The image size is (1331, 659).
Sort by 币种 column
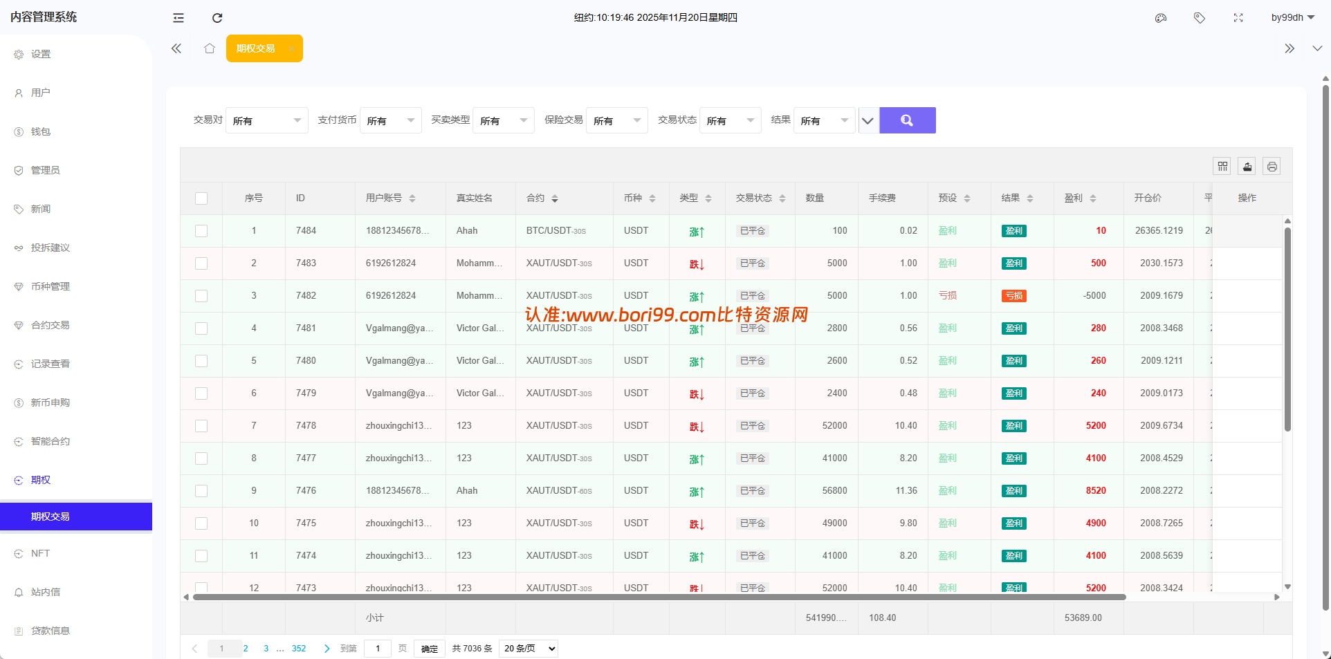pos(652,198)
